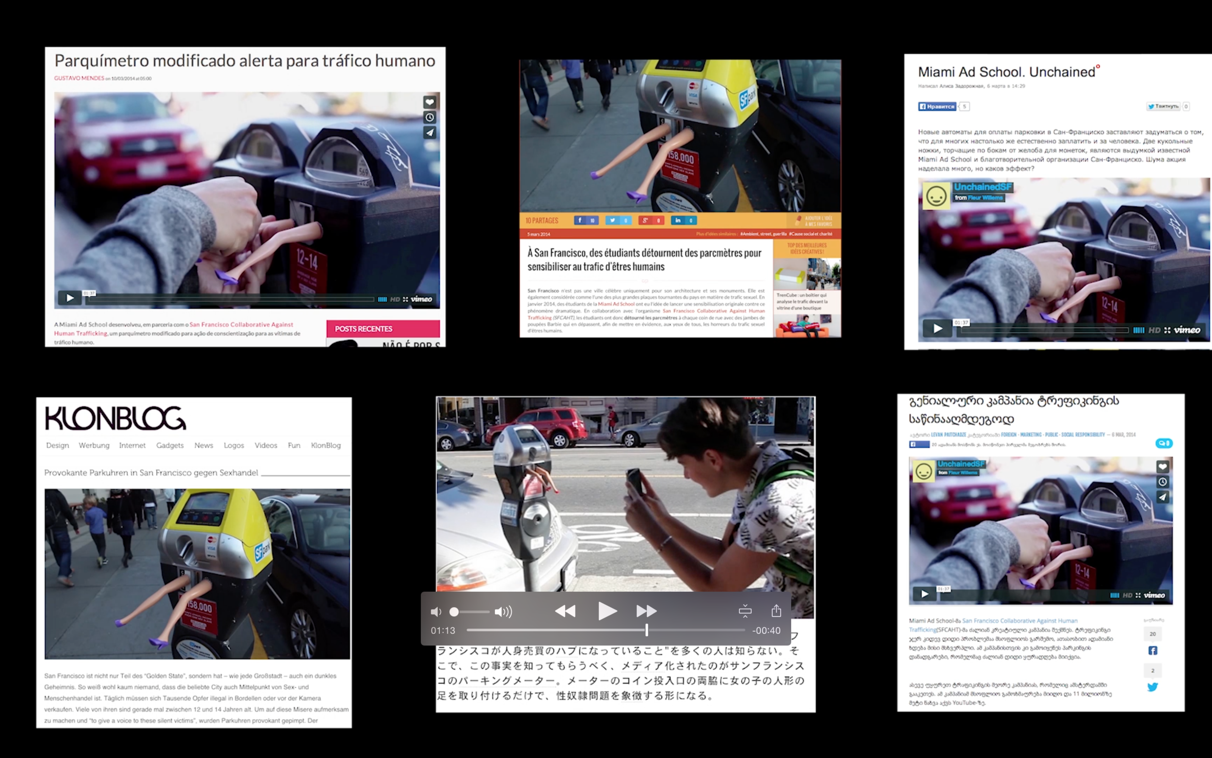Click the POSTS RECENTES sidebar header
Image resolution: width=1212 pixels, height=758 pixels.
pos(383,329)
